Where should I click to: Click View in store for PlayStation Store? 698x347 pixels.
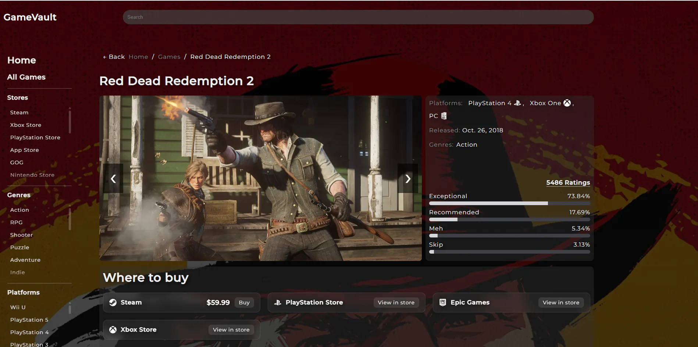[x=396, y=303]
